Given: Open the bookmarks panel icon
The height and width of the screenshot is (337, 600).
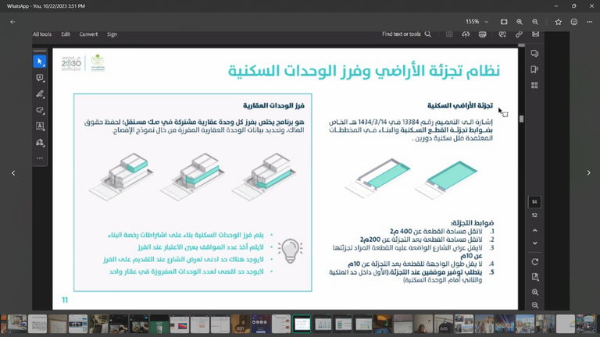Looking at the screenshot, I should click(534, 69).
